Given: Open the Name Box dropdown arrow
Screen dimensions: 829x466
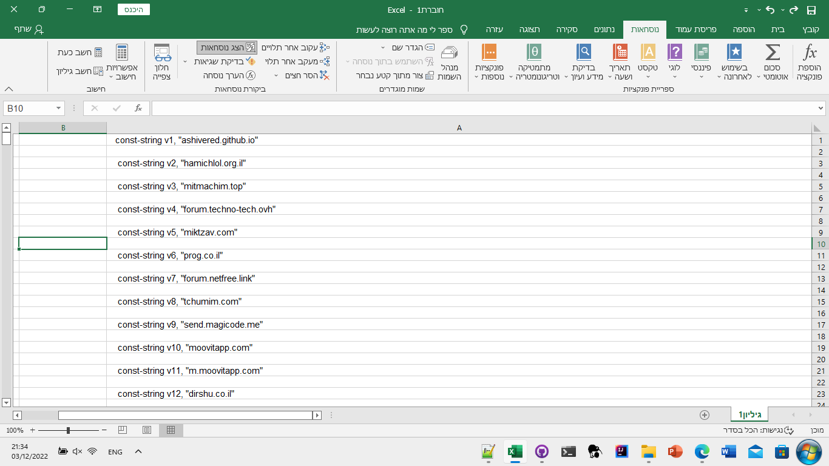Looking at the screenshot, I should 59,108.
